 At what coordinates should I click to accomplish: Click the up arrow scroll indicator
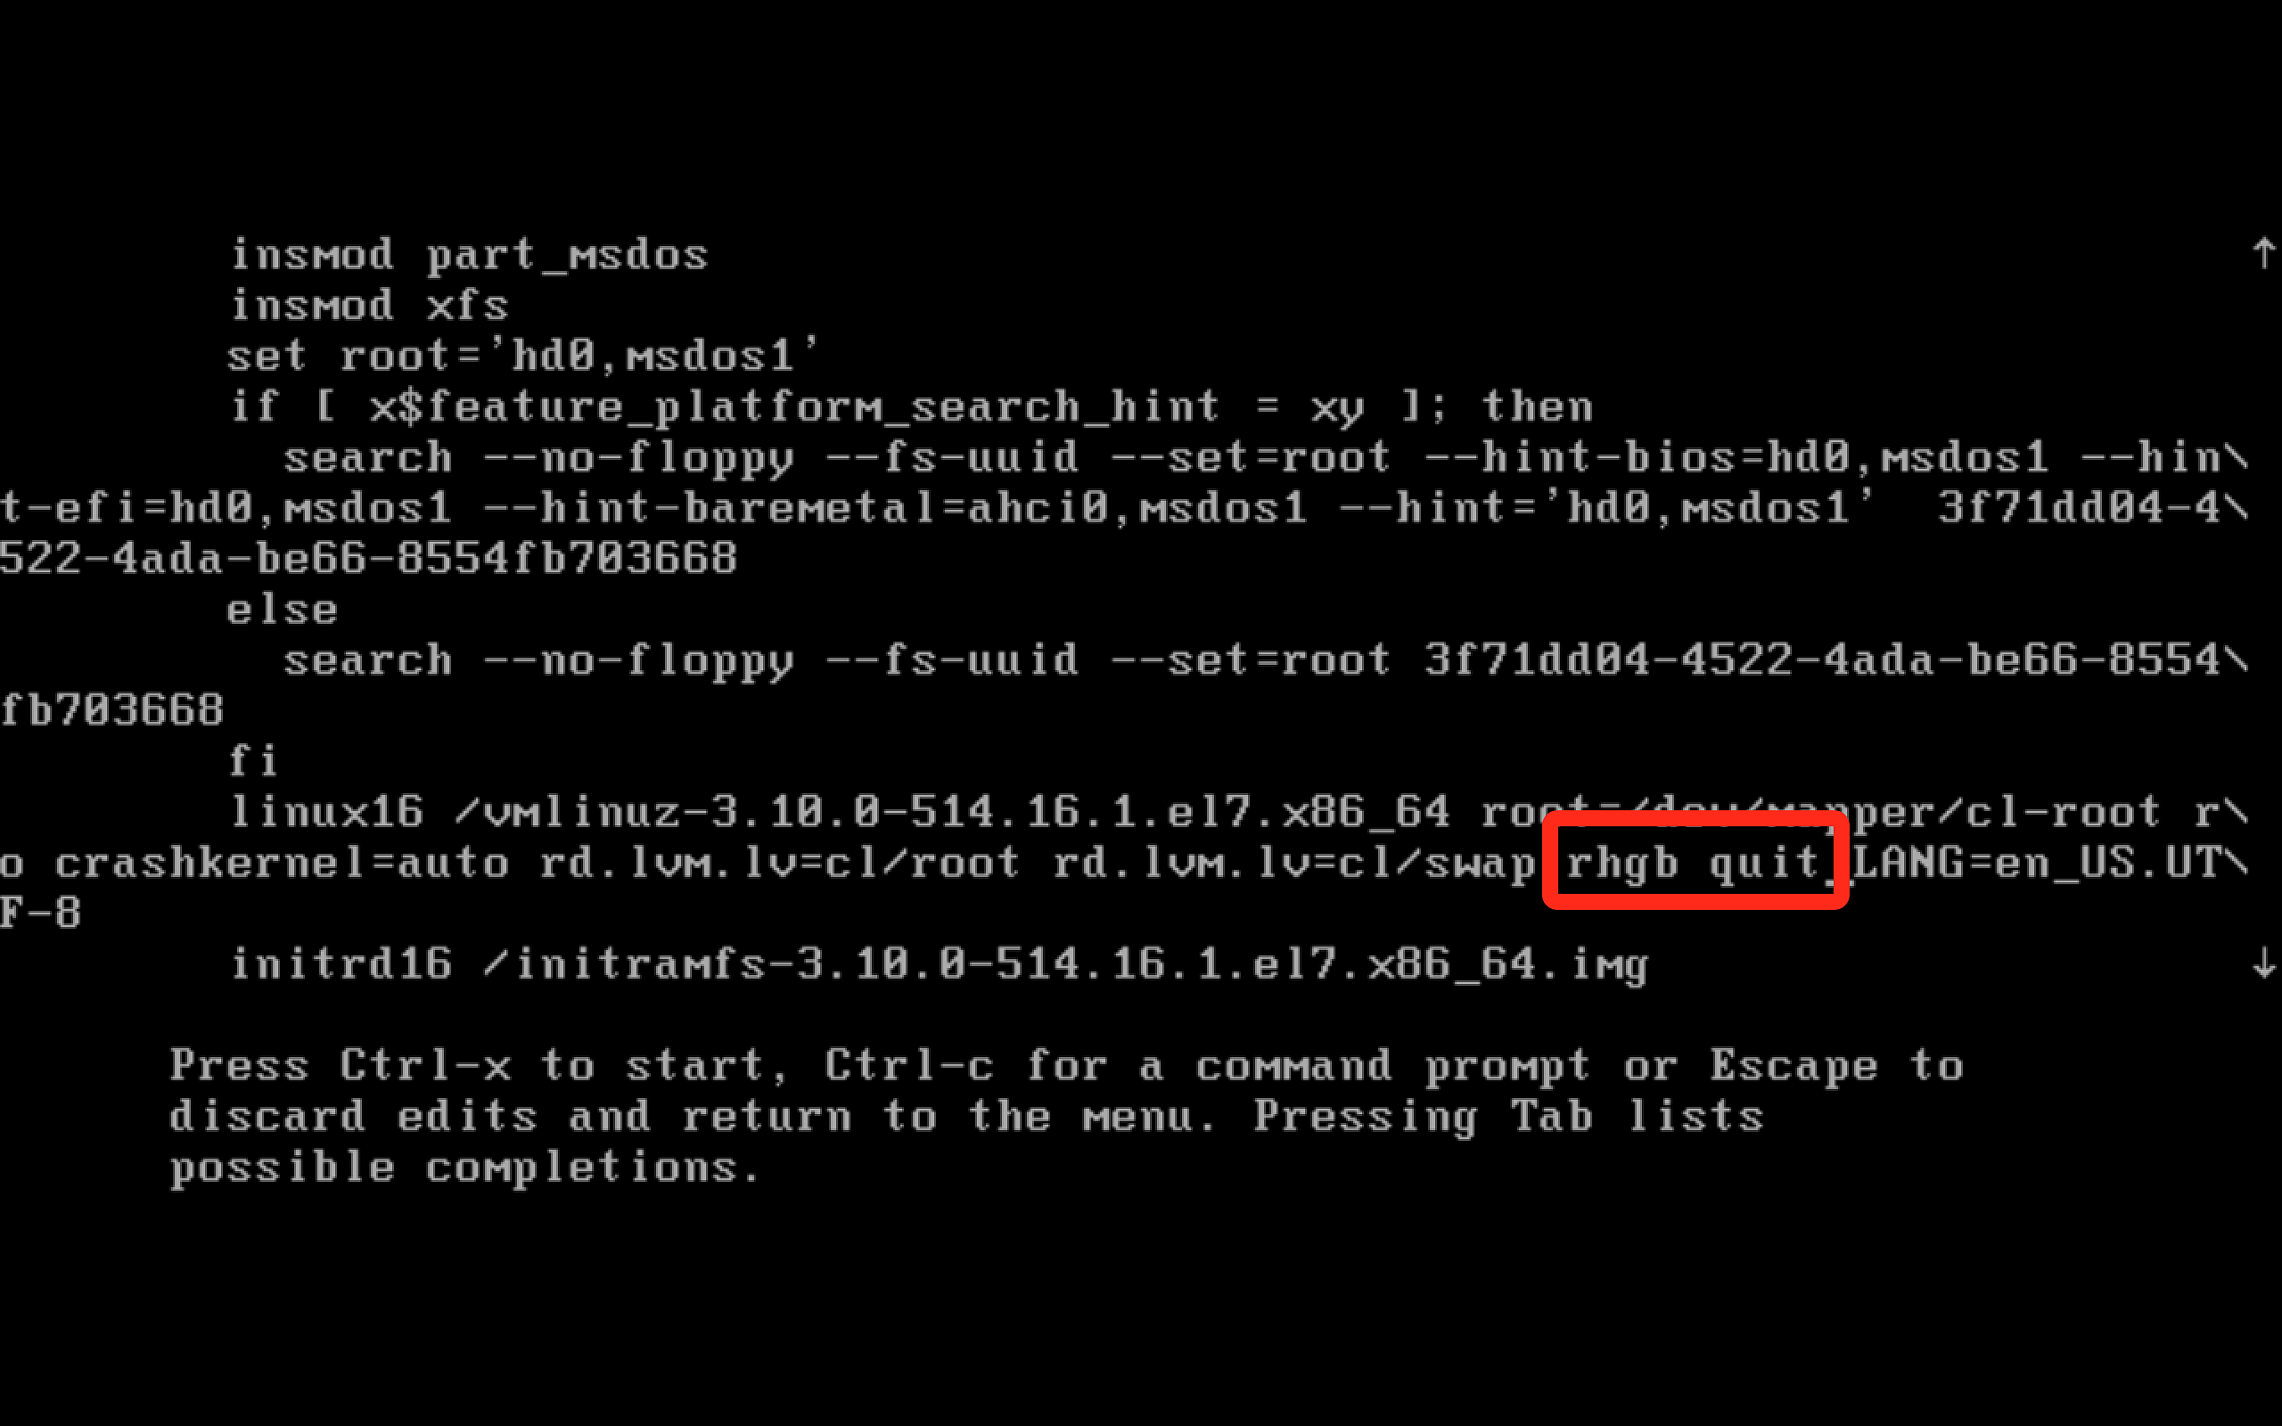pyautogui.click(x=2264, y=253)
